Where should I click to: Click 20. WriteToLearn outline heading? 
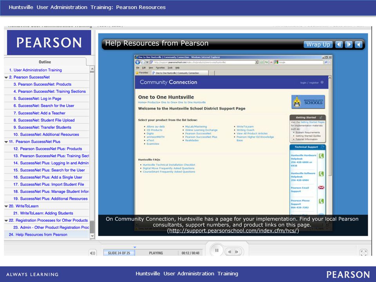24,206
